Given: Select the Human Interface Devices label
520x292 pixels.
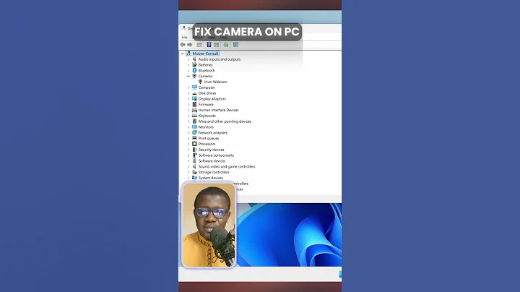Looking at the screenshot, I should 218,110.
